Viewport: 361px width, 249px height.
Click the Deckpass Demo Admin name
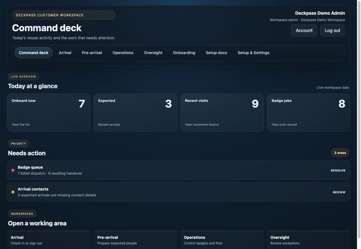pyautogui.click(x=320, y=13)
